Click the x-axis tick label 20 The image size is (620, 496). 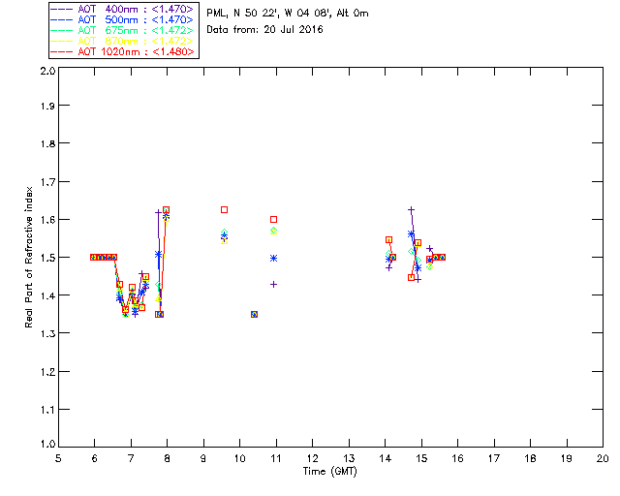603,458
